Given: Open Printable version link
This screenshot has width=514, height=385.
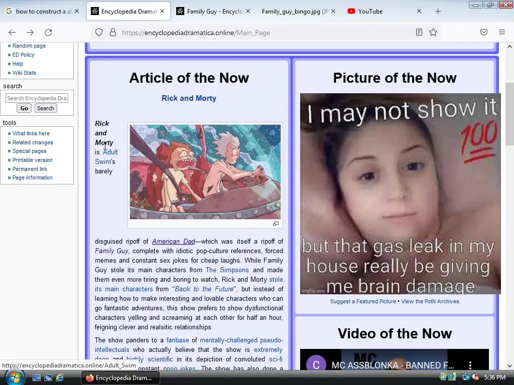Looking at the screenshot, I should pyautogui.click(x=33, y=160).
